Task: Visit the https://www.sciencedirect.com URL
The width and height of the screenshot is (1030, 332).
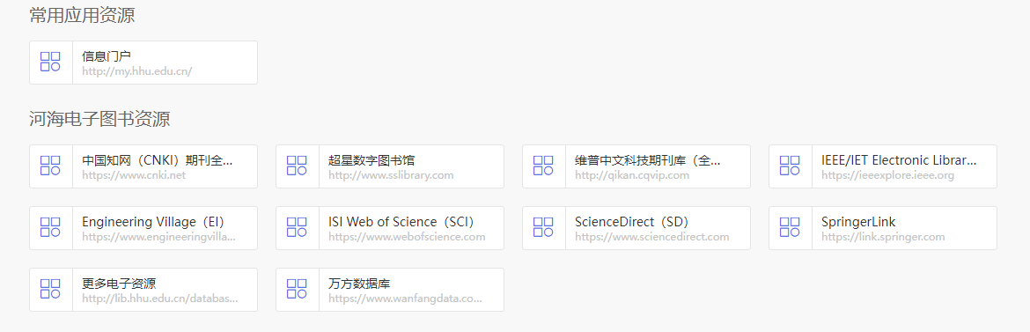Action: (652, 237)
